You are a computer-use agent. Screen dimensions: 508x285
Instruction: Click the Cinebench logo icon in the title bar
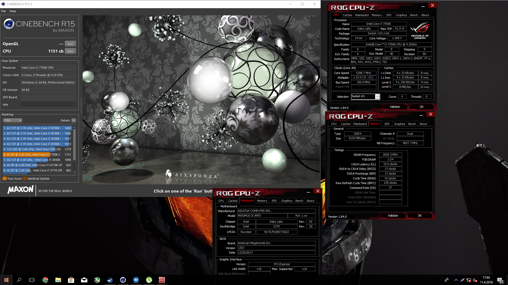(x=3, y=4)
